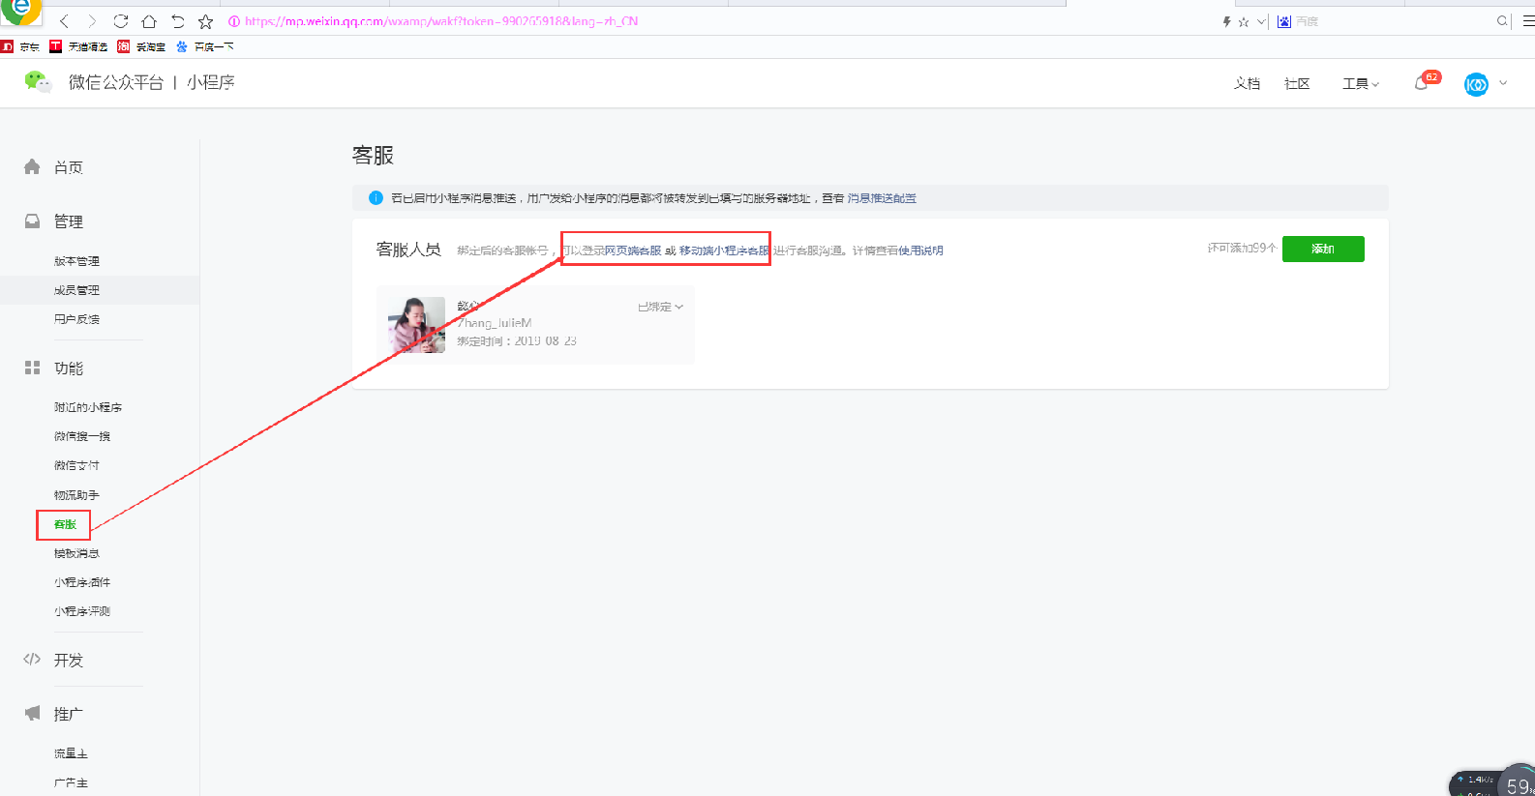Click the 推广 megaphone icon
Image resolution: width=1535 pixels, height=796 pixels.
click(x=32, y=713)
